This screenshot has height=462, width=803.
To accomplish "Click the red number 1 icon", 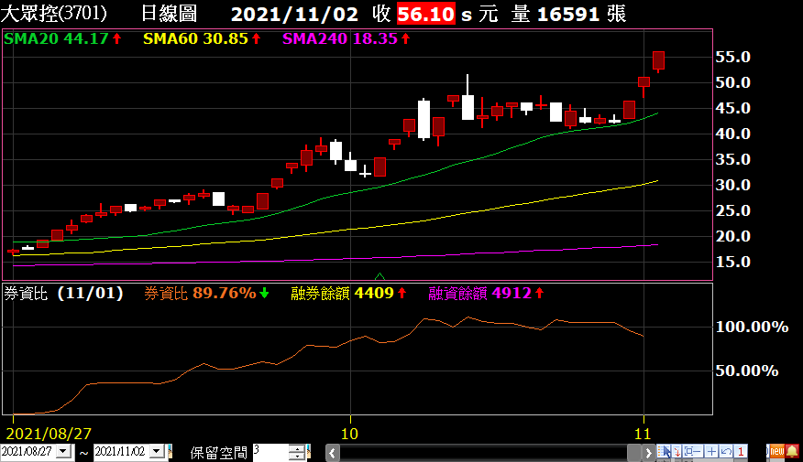I will 741,451.
